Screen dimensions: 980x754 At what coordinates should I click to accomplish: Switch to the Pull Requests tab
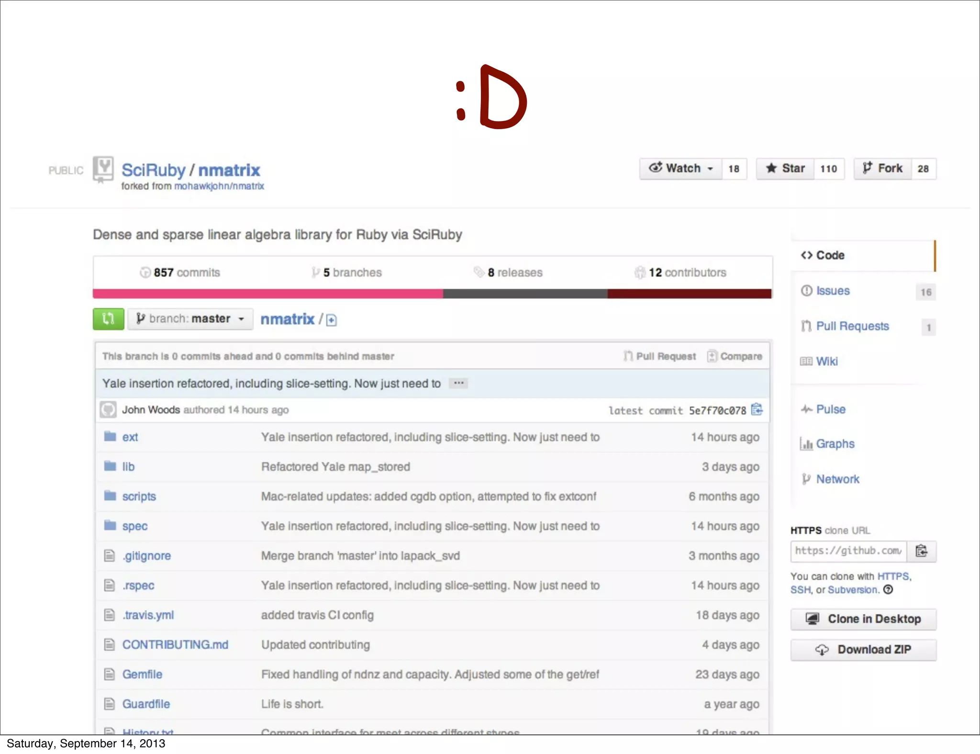pyautogui.click(x=852, y=326)
